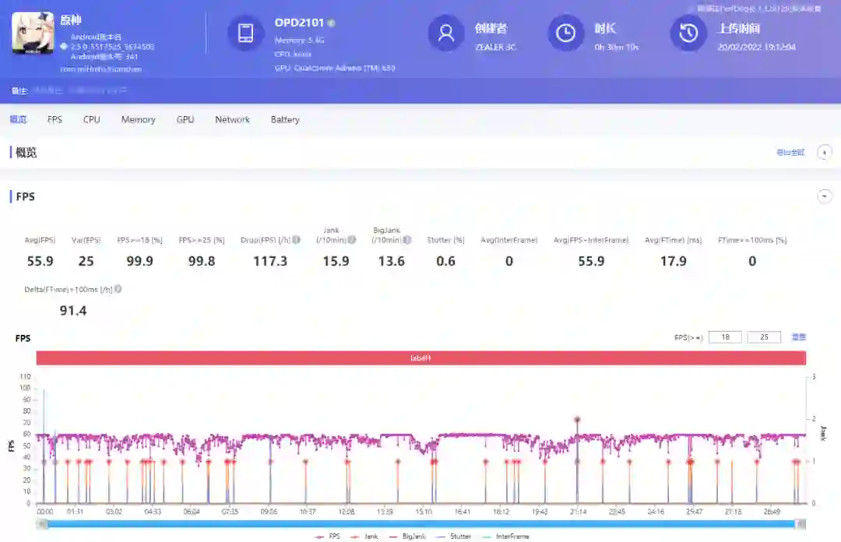The height and width of the screenshot is (542, 841).
Task: Click the export all link in overview header
Action: [x=790, y=153]
